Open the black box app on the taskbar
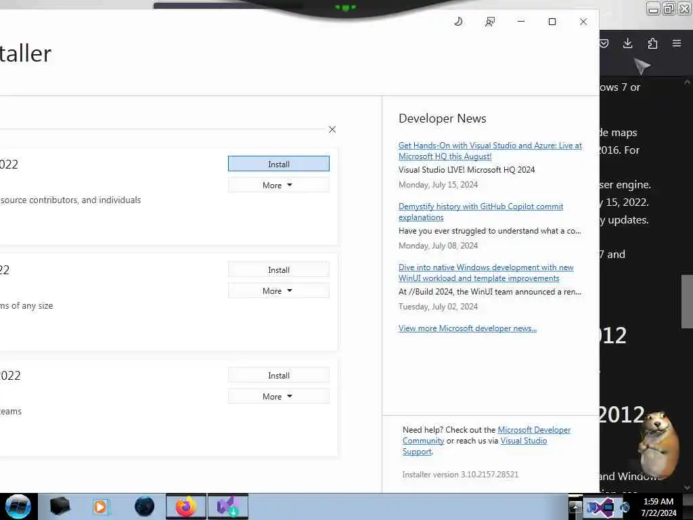Image resolution: width=693 pixels, height=520 pixels. pyautogui.click(x=60, y=506)
